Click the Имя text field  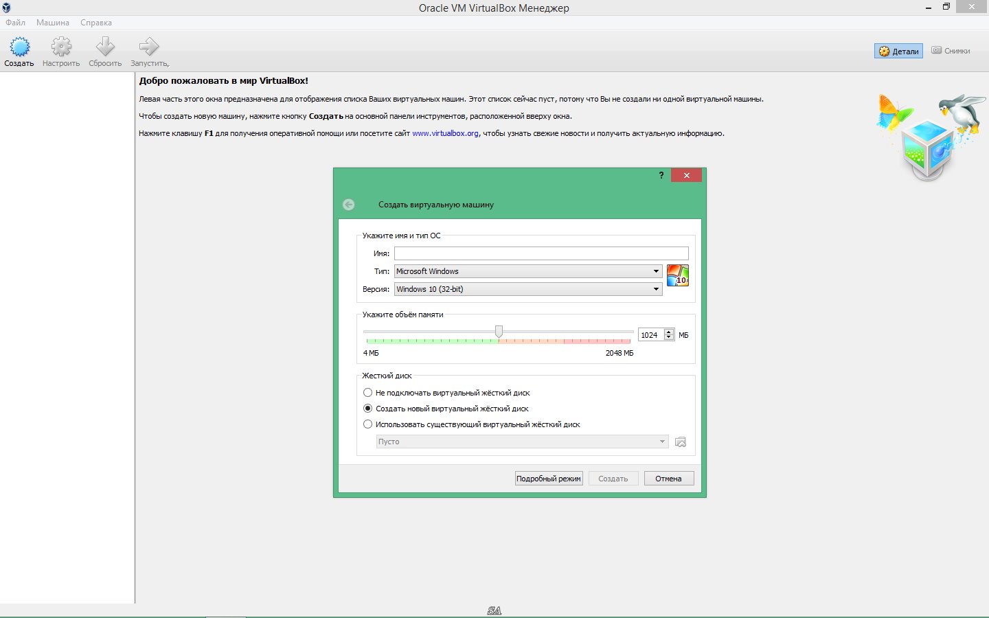point(541,253)
